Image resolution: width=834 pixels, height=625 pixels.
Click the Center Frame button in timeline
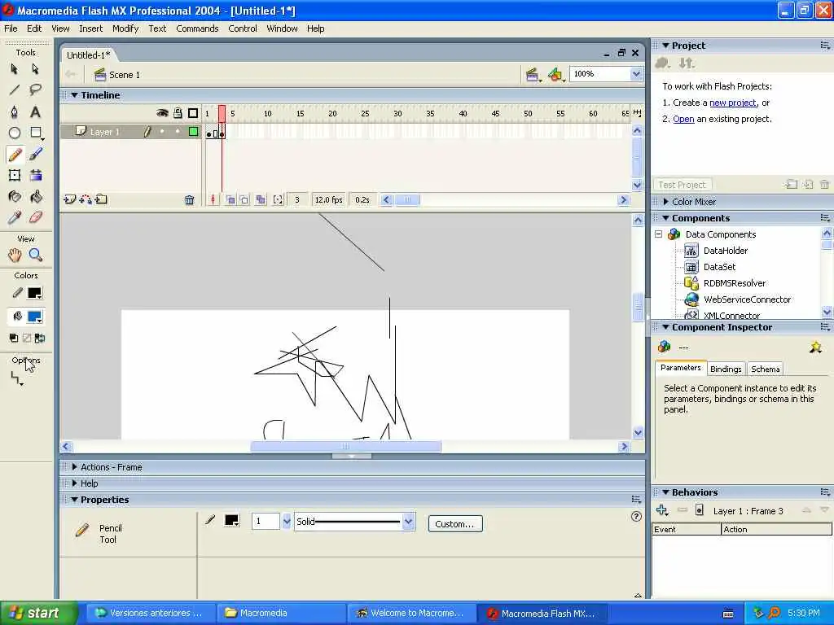[213, 200]
